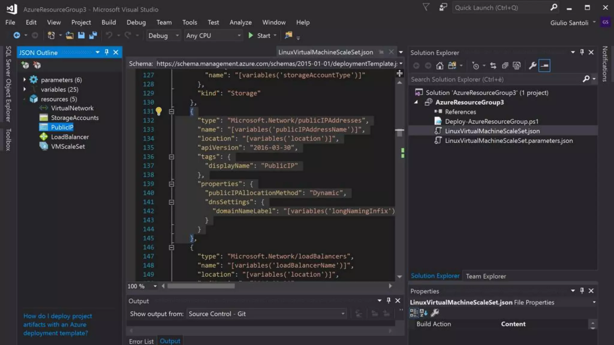The width and height of the screenshot is (614, 345).
Task: Click the editor horizontal scrollbar thumb
Action: click(x=201, y=286)
